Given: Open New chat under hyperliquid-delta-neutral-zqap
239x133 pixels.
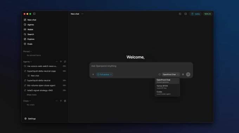Looking at the screenshot, I should [33, 76].
